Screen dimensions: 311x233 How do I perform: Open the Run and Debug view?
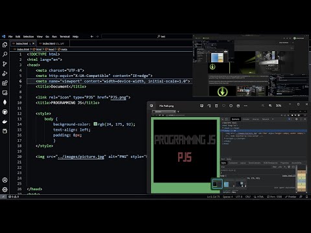[5, 74]
